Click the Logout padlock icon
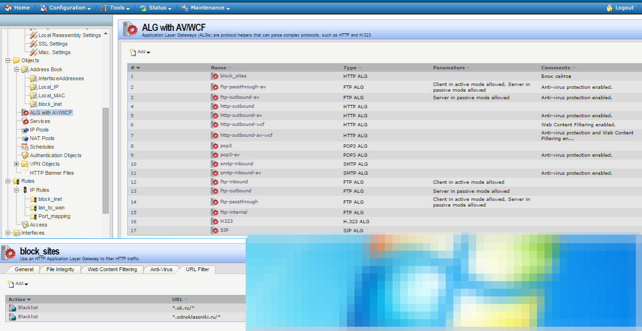The height and width of the screenshot is (331, 642). point(610,8)
